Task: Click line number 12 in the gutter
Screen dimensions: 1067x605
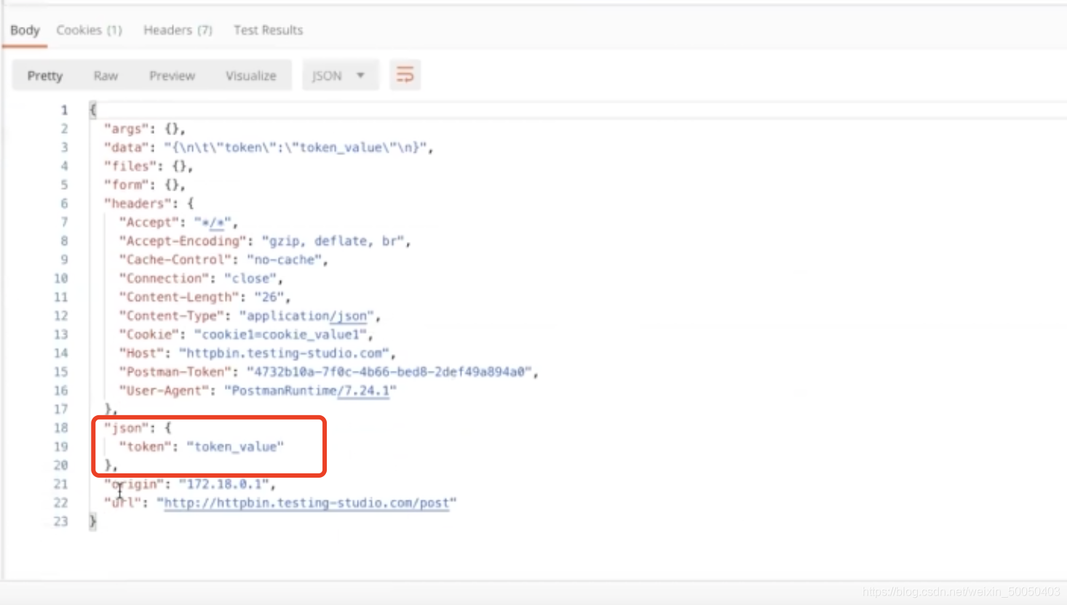Action: (60, 316)
